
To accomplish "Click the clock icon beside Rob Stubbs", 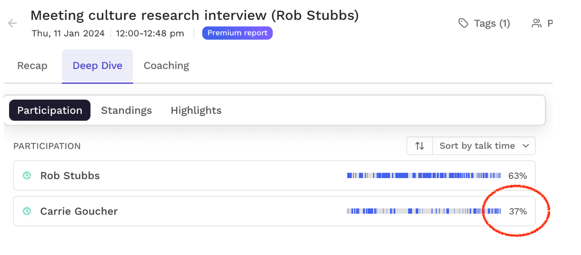I will point(27,176).
